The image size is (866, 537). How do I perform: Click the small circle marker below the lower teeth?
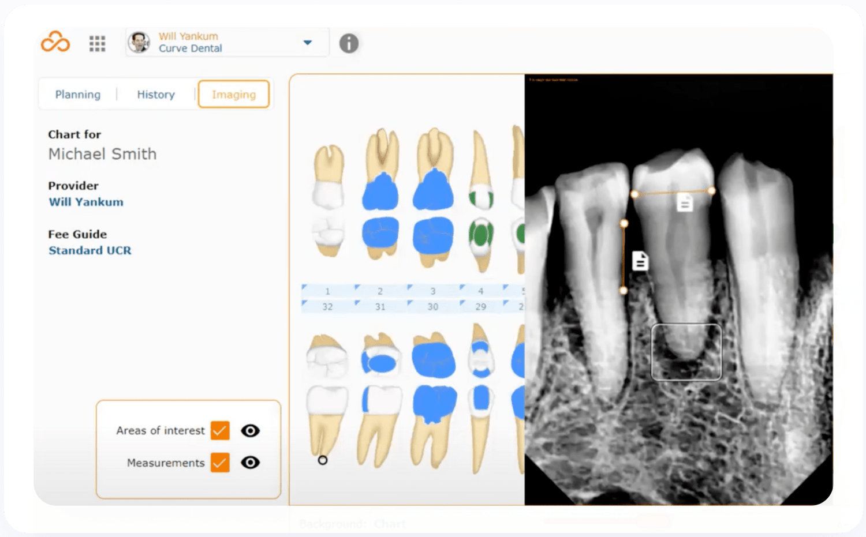[x=323, y=460]
